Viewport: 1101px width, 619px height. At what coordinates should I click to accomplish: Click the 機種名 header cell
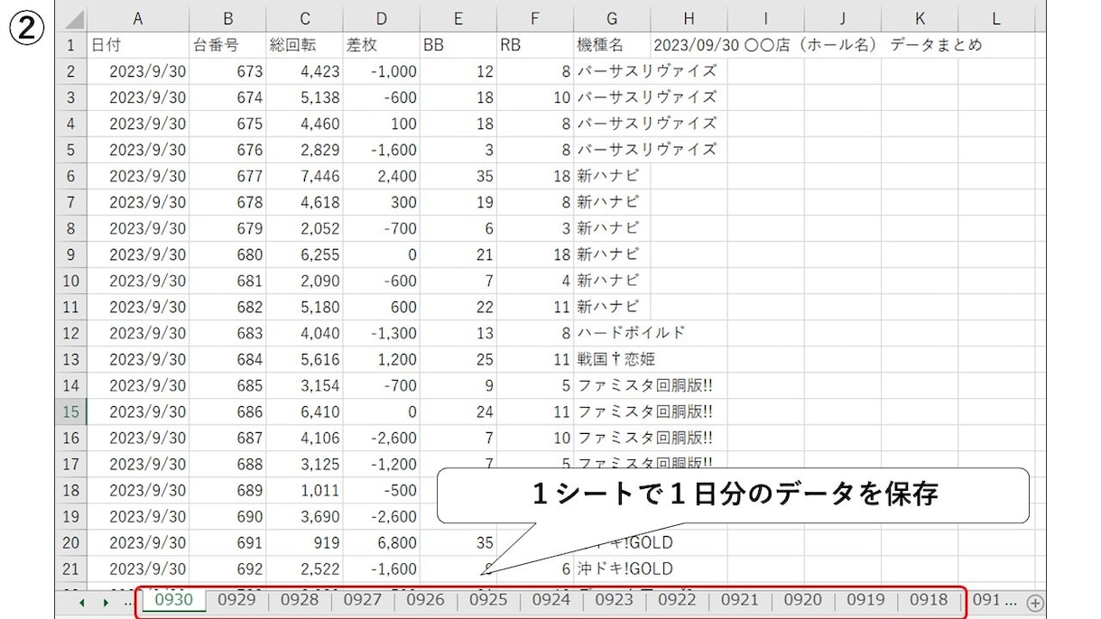612,45
